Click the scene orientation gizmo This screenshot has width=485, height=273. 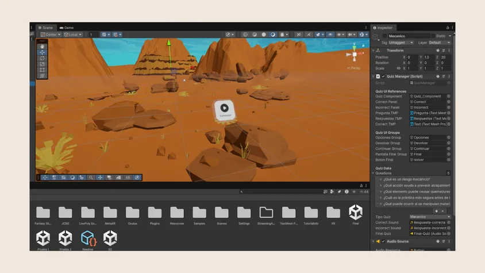355,54
